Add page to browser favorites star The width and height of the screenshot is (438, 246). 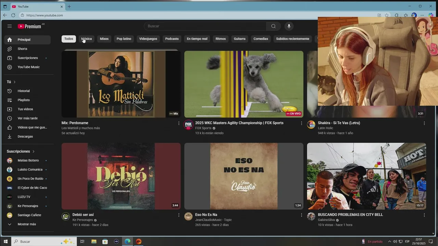tap(387, 15)
